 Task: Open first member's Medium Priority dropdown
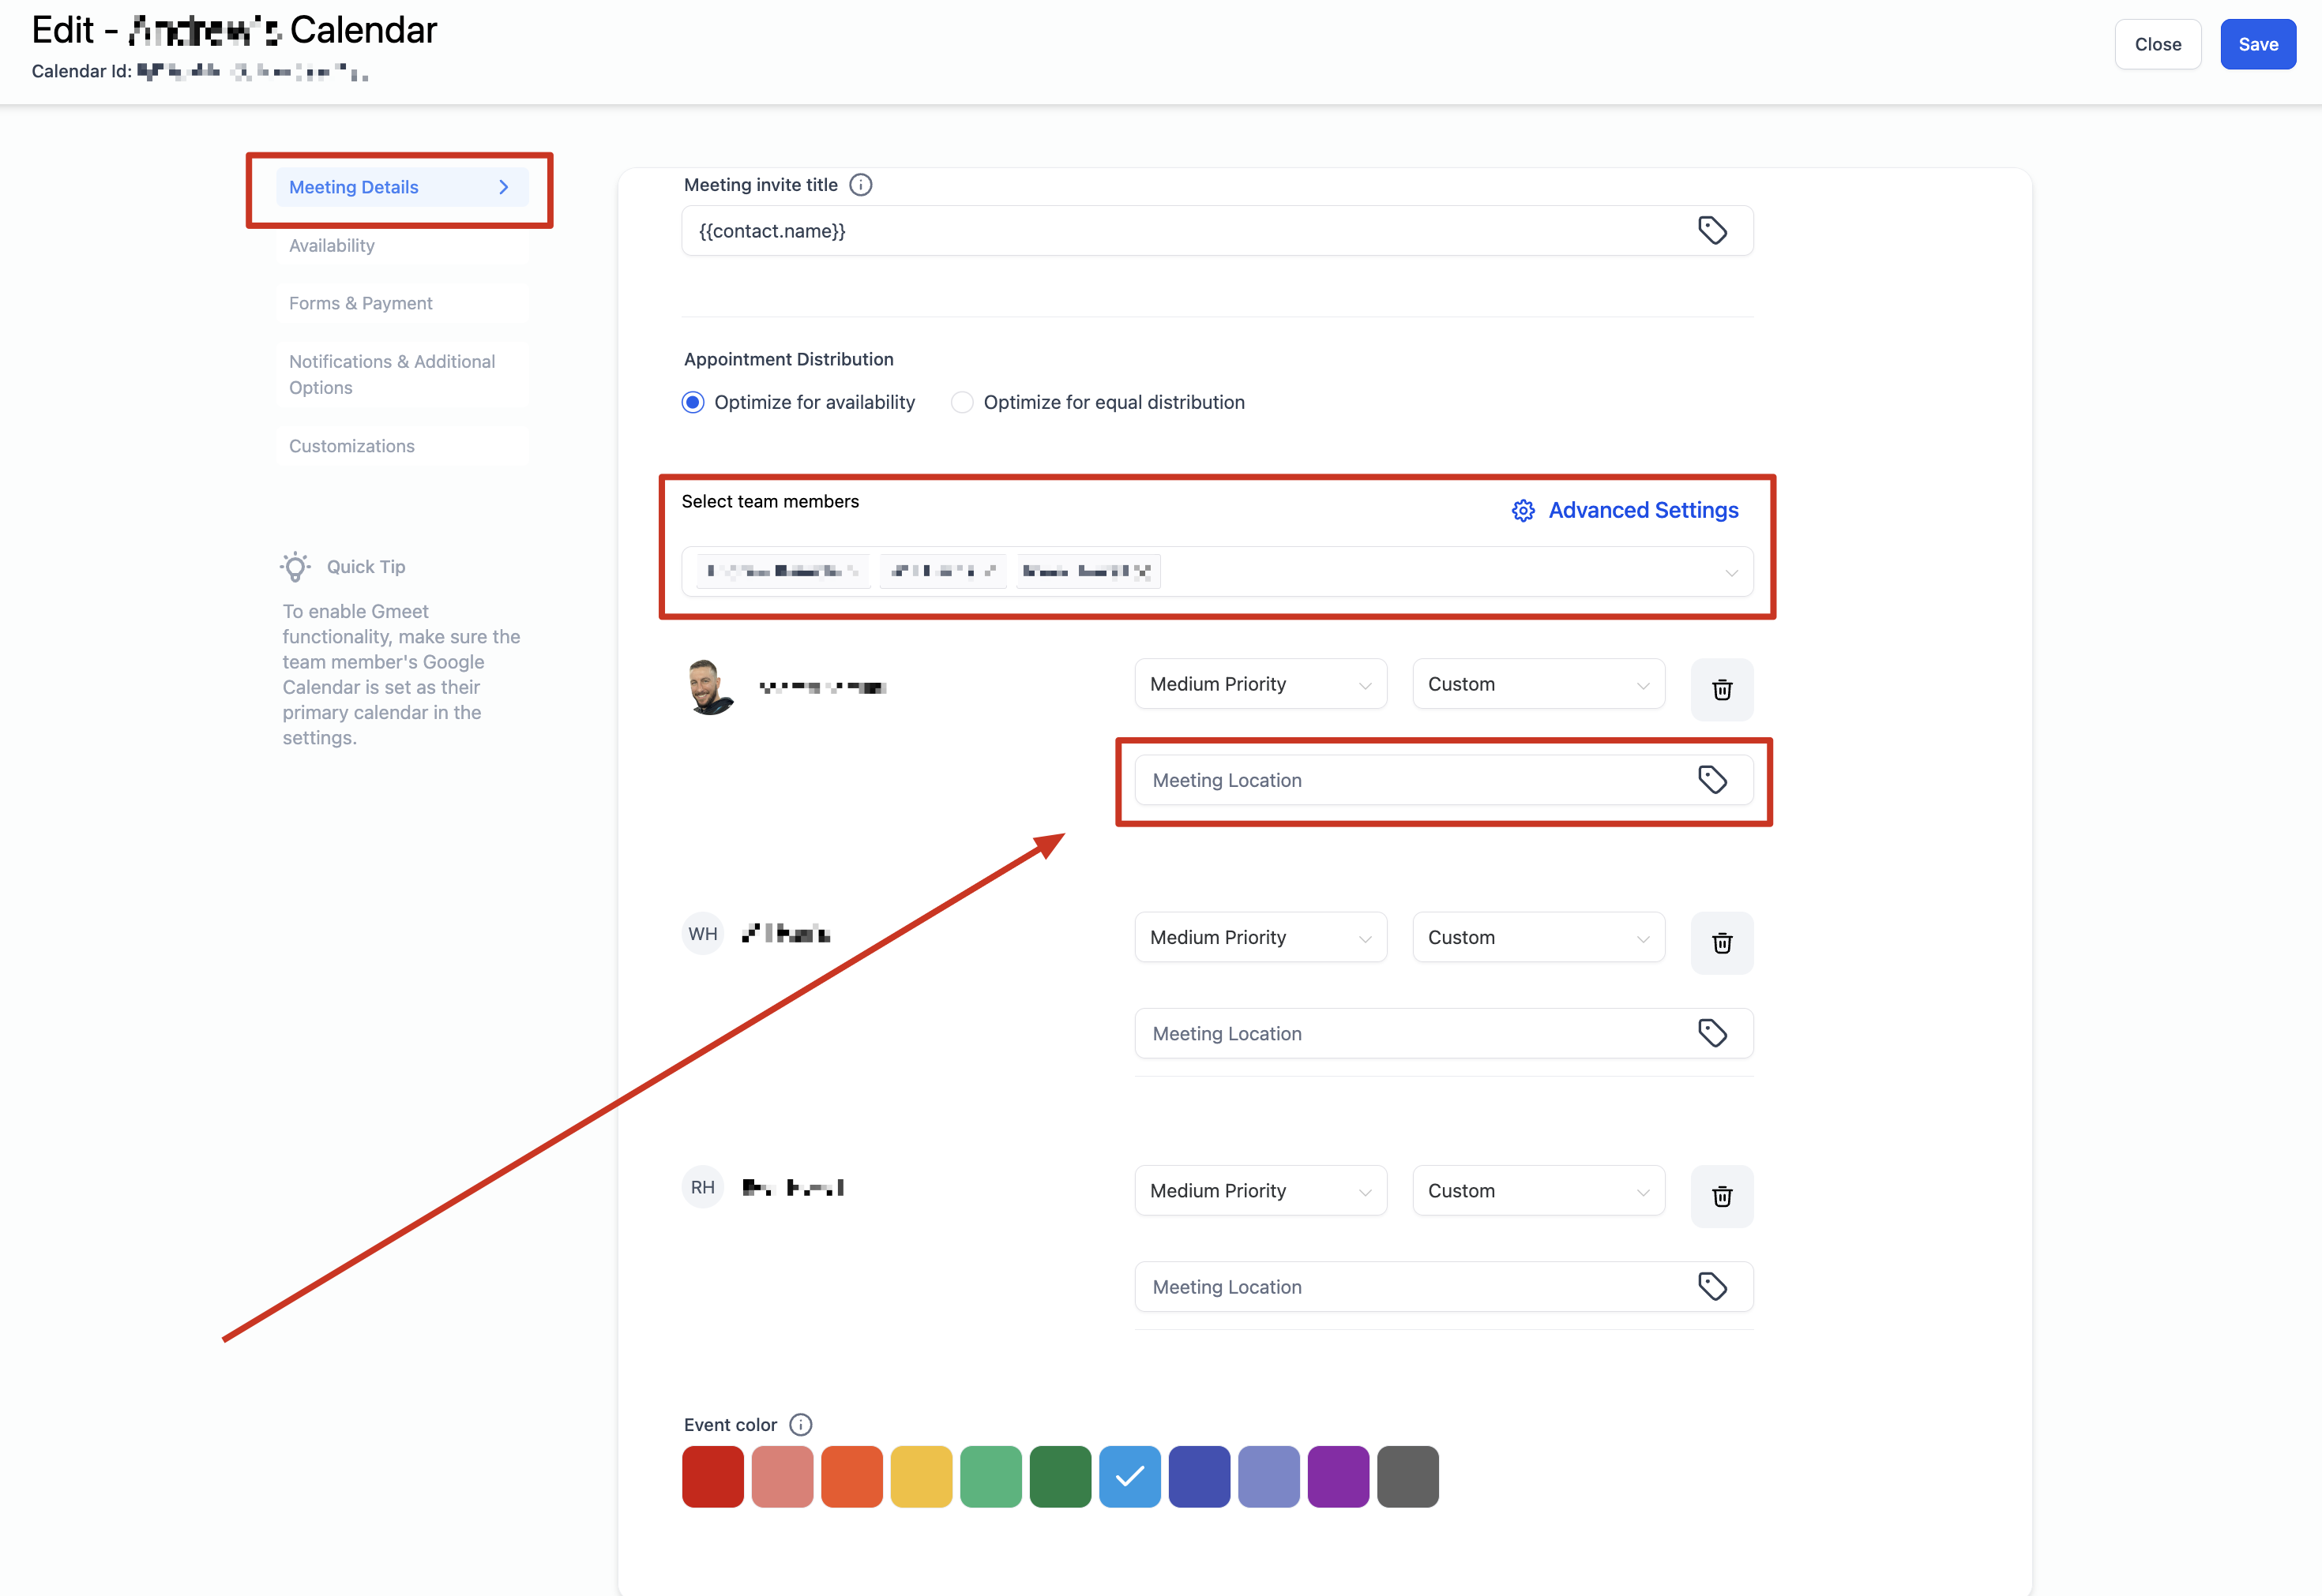pos(1260,685)
